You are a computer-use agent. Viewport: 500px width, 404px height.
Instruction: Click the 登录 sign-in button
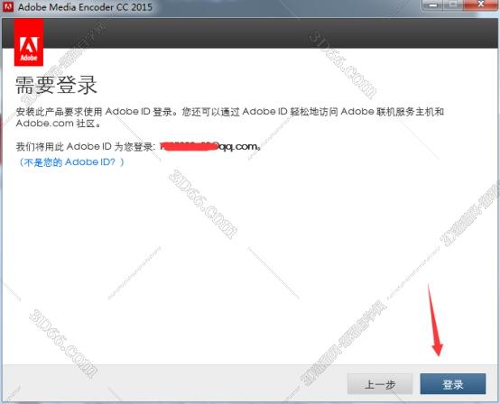(x=453, y=384)
